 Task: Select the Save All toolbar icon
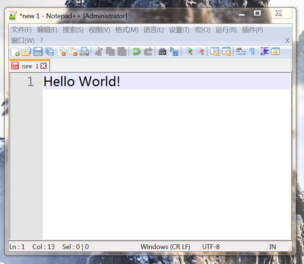(x=50, y=51)
